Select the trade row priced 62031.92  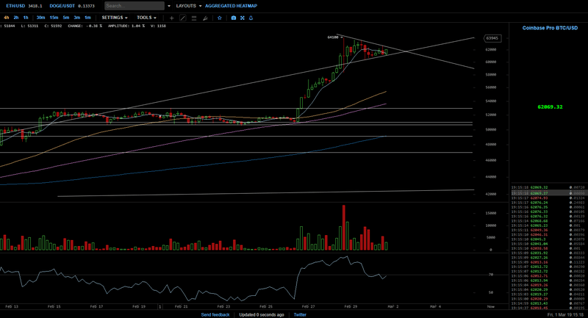(548, 253)
